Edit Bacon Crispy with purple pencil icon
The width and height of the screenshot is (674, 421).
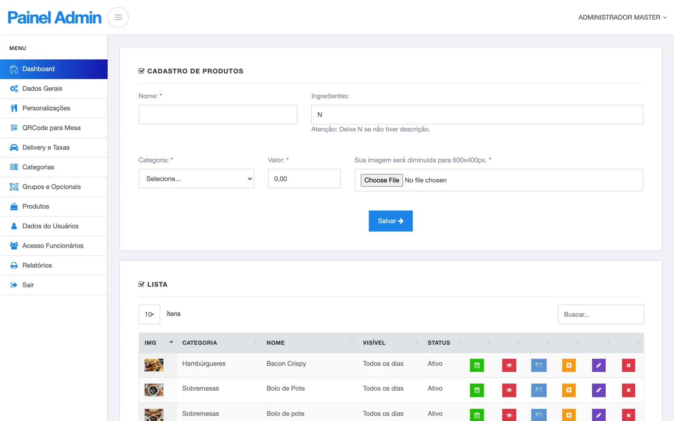coord(599,365)
